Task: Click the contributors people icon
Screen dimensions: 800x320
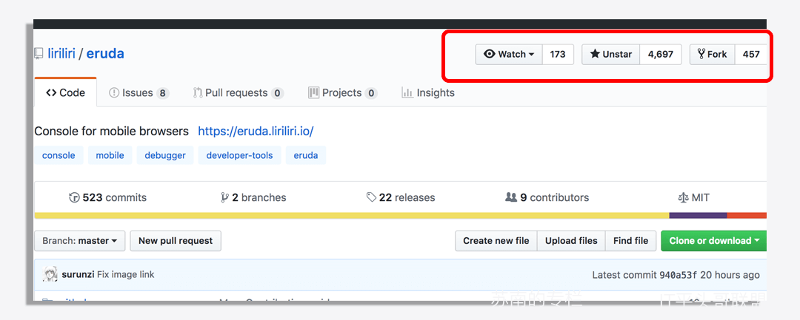Action: click(x=510, y=197)
